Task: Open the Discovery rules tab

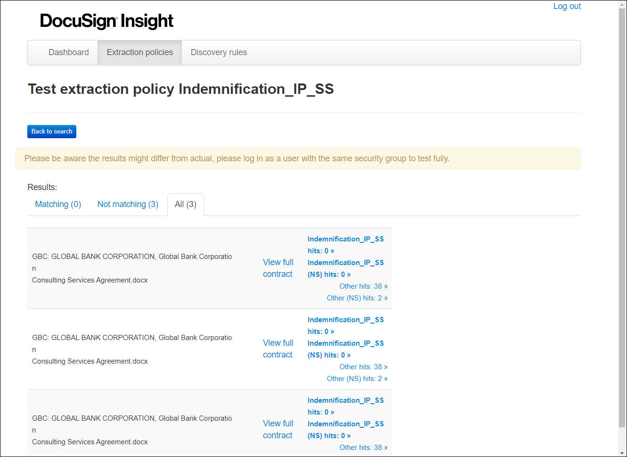Action: tap(219, 52)
